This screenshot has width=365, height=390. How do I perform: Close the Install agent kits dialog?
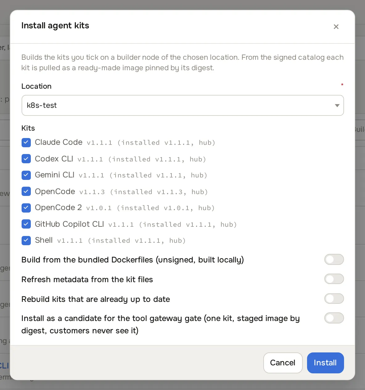pyautogui.click(x=336, y=27)
